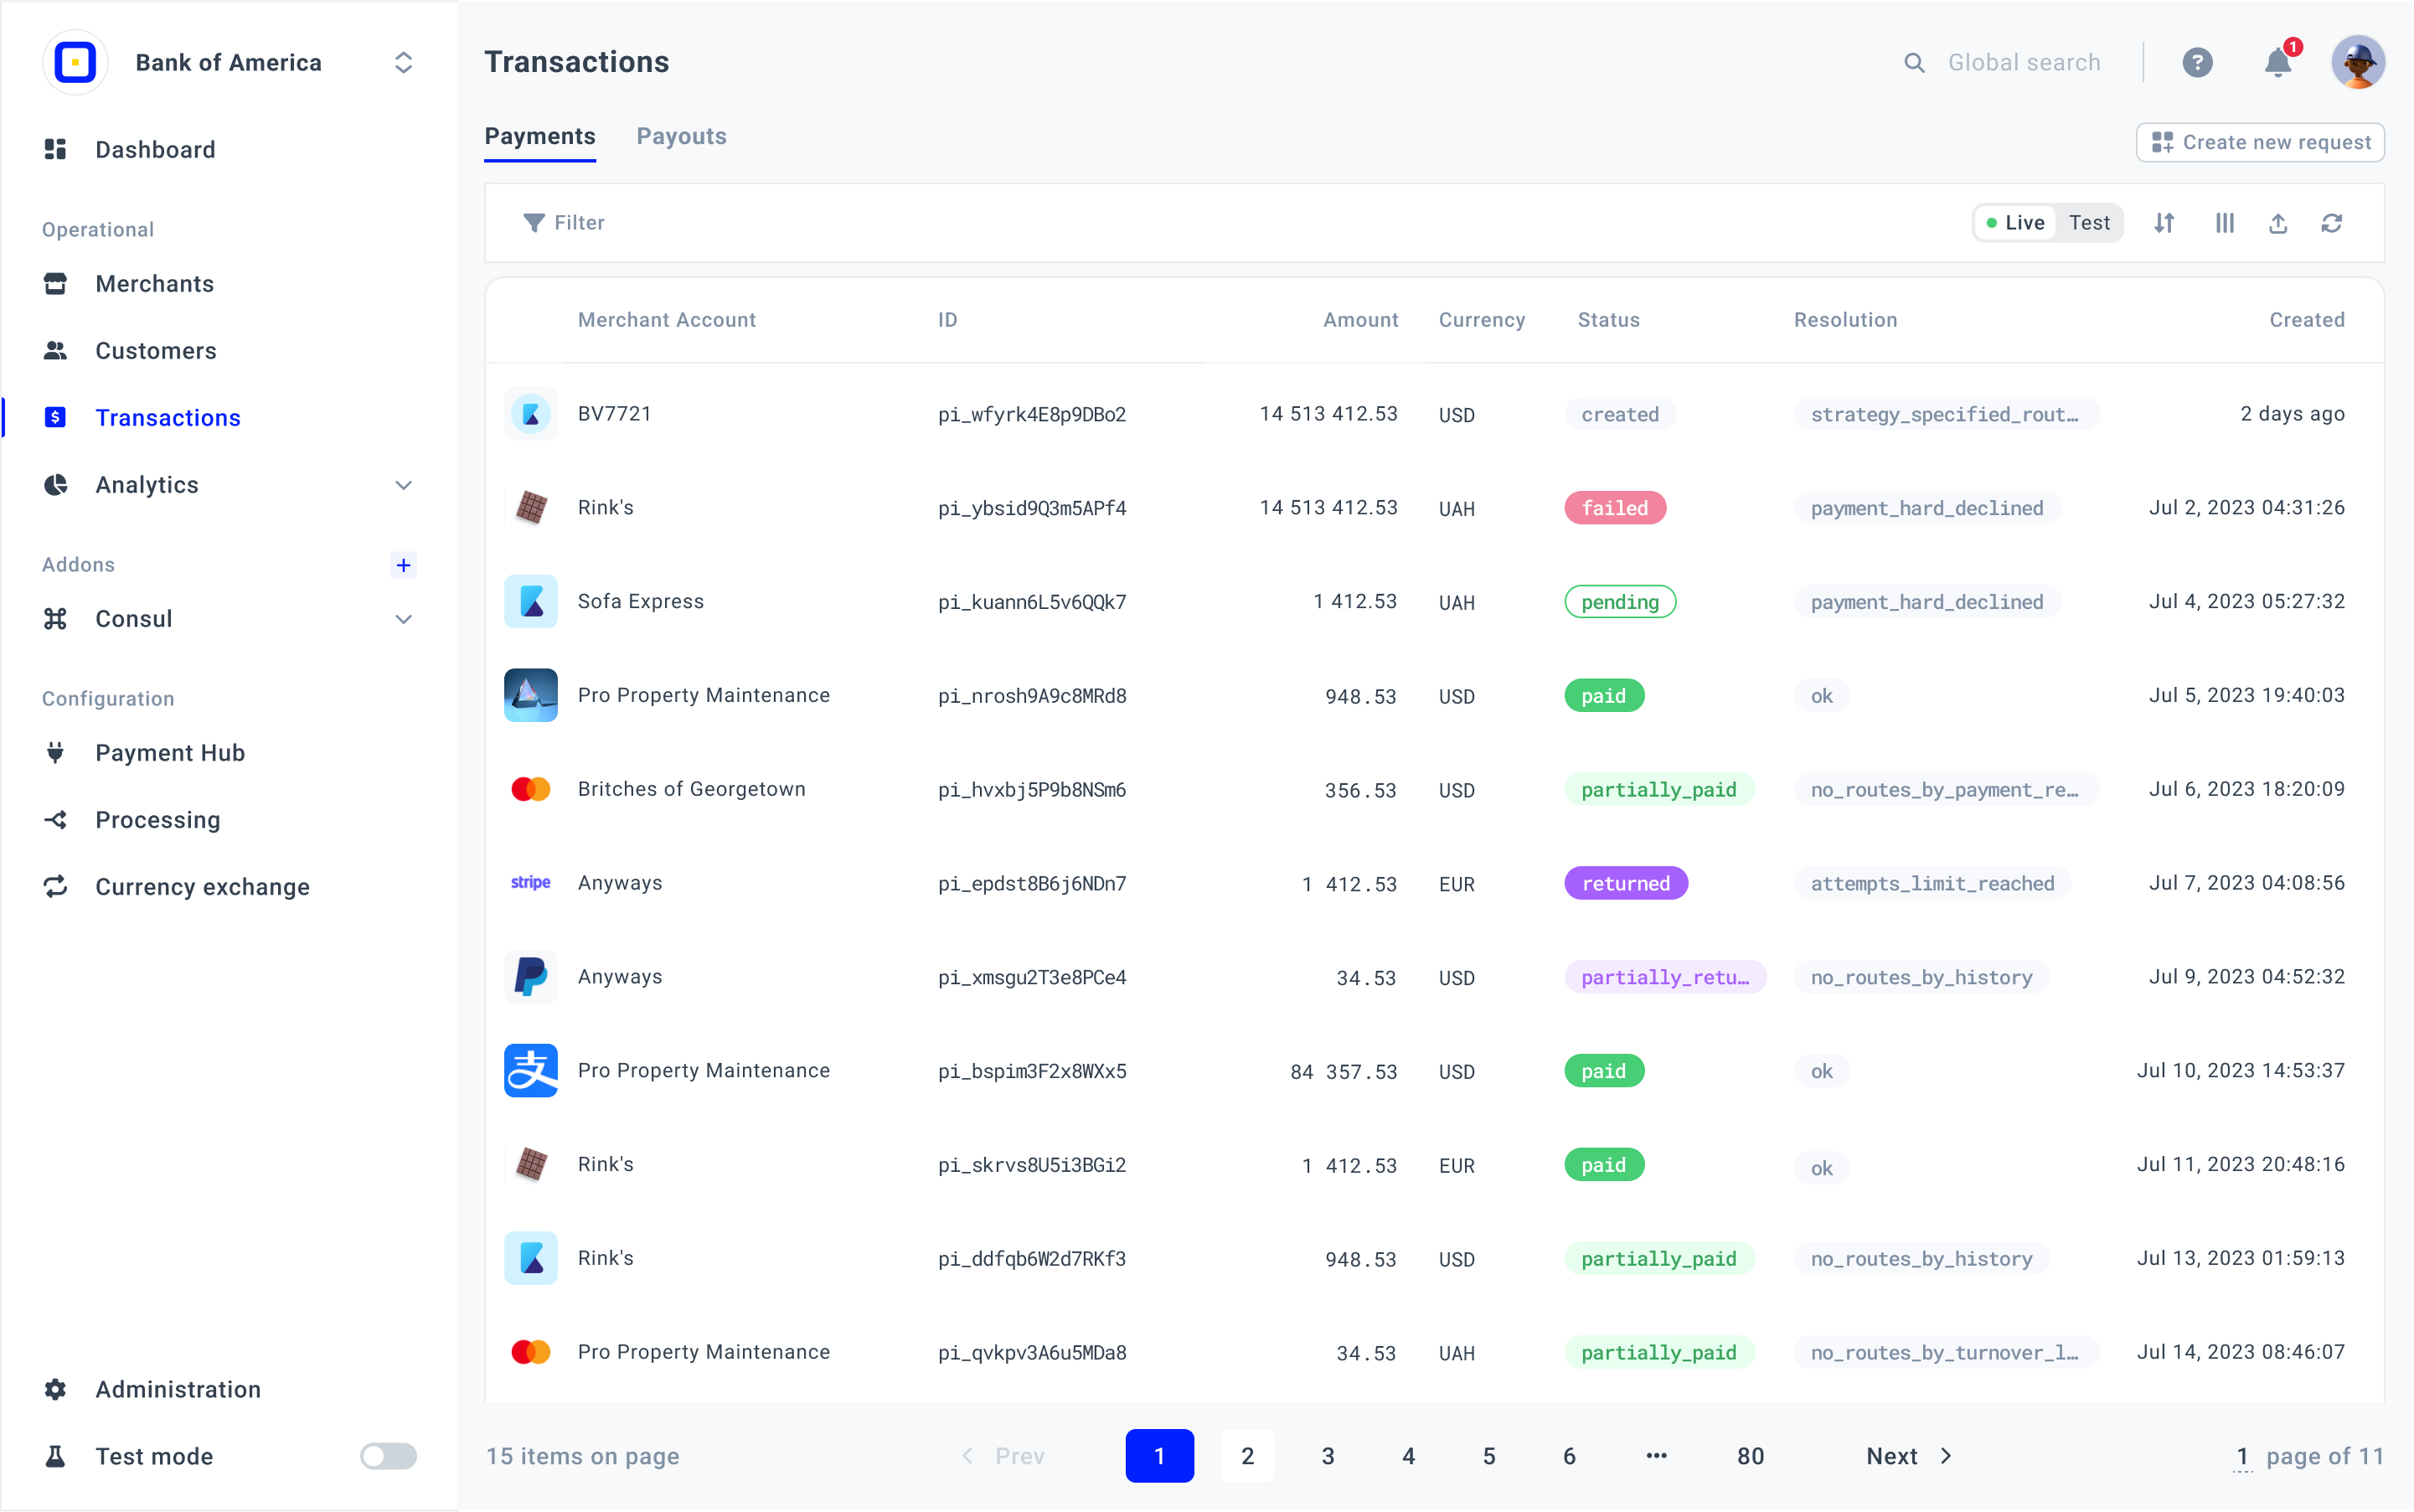This screenshot has width=2414, height=1512.
Task: Open the Bank of America organization switcher
Action: (403, 62)
